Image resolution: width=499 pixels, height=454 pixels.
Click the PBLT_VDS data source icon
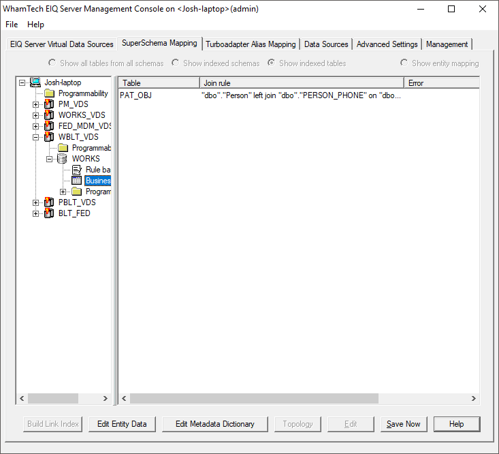(49, 202)
